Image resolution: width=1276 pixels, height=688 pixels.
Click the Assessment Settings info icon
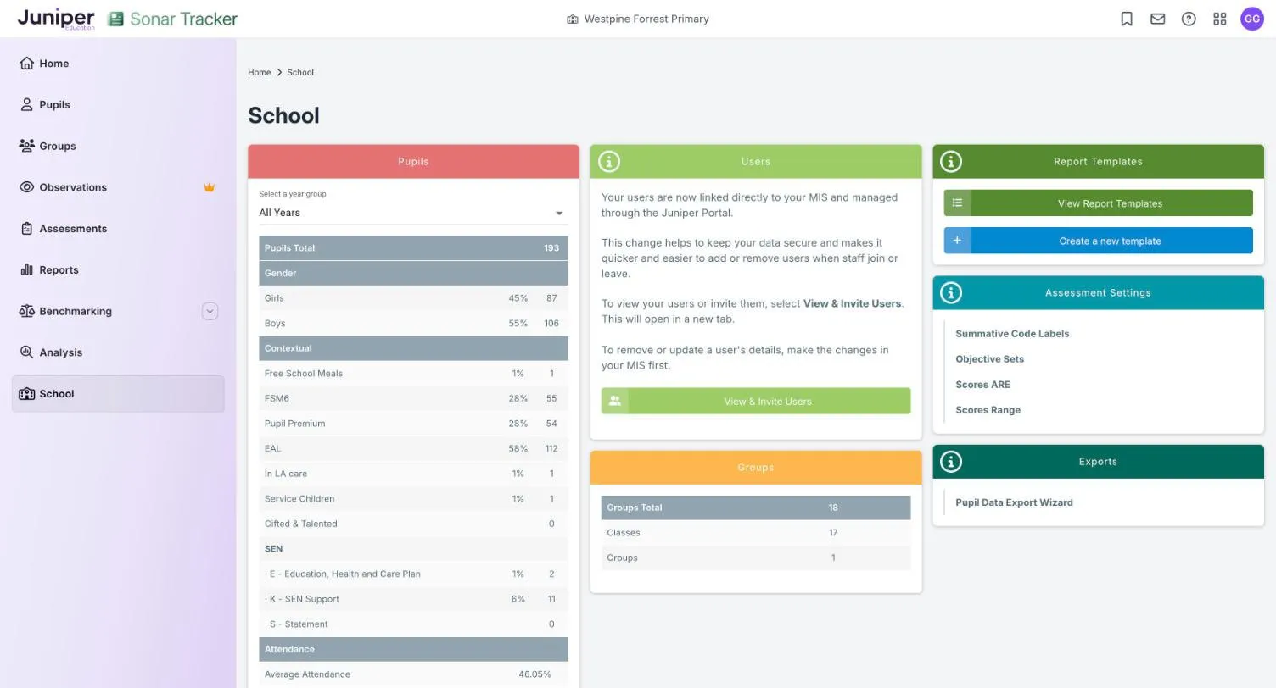[x=951, y=292]
